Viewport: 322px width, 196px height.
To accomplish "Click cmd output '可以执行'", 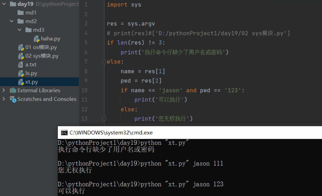I will click(72, 191).
